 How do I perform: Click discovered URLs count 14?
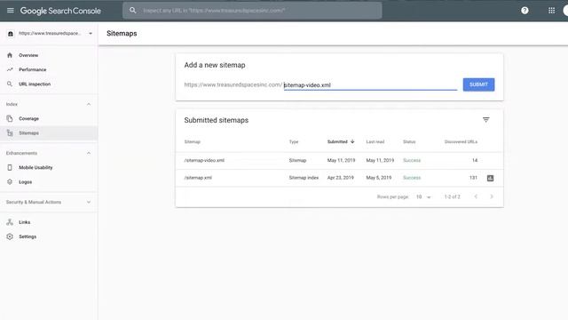pos(475,160)
